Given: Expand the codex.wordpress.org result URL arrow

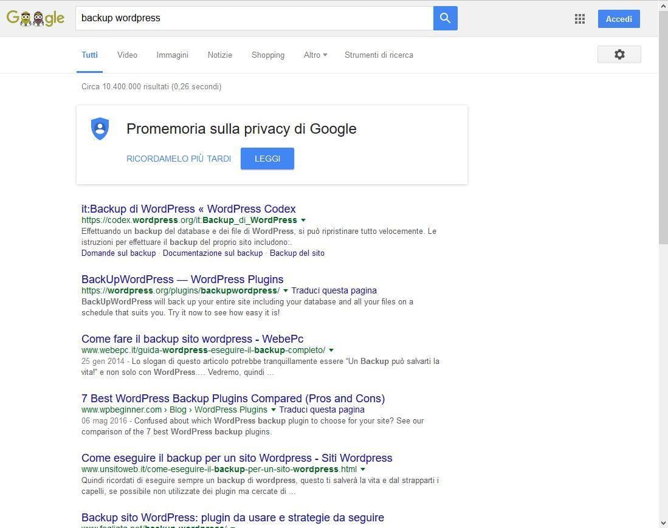Looking at the screenshot, I should click(x=303, y=220).
